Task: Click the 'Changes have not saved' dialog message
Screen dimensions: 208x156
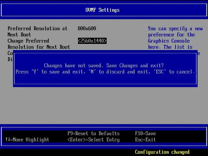Action: click(x=104, y=65)
